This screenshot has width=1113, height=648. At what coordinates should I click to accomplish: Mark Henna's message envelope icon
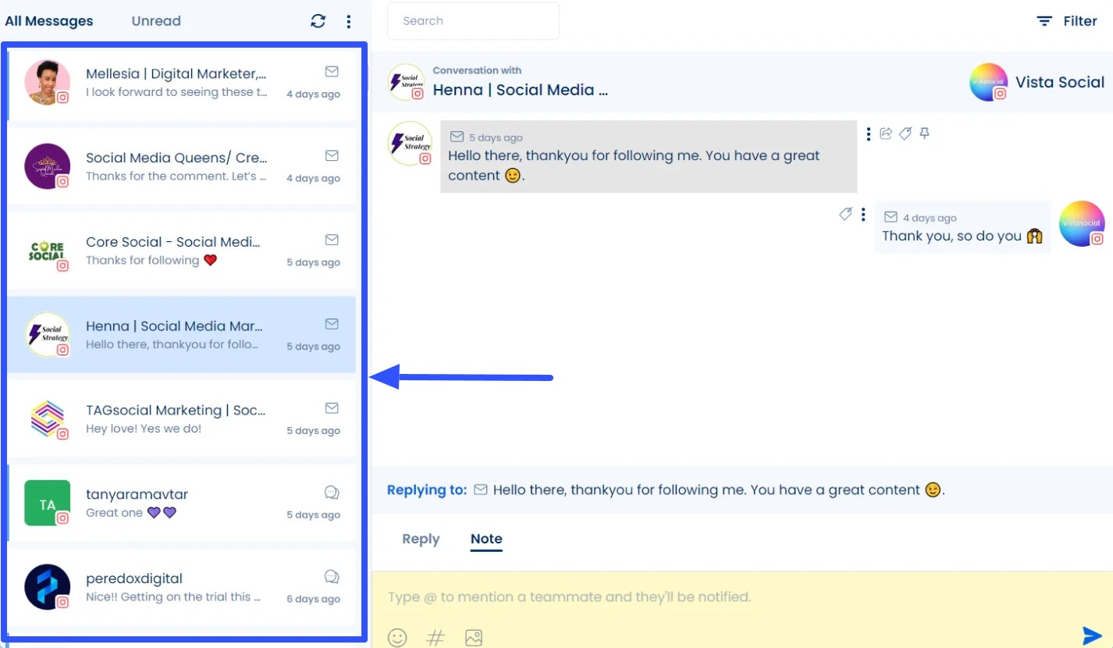pyautogui.click(x=331, y=323)
